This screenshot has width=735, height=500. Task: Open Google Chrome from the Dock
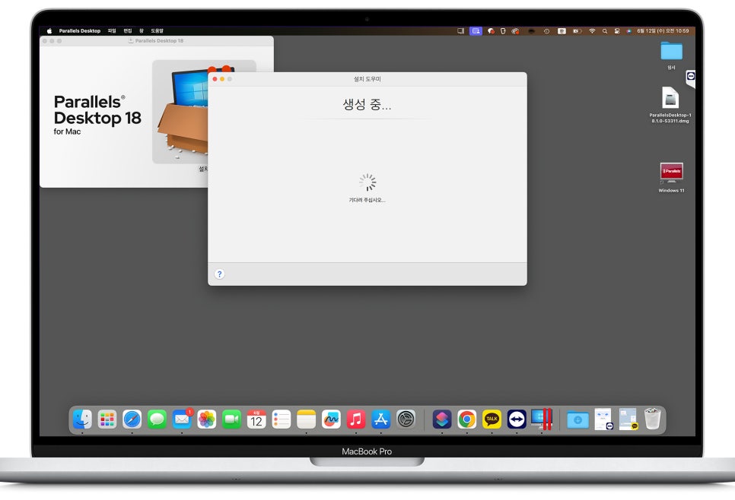click(467, 419)
